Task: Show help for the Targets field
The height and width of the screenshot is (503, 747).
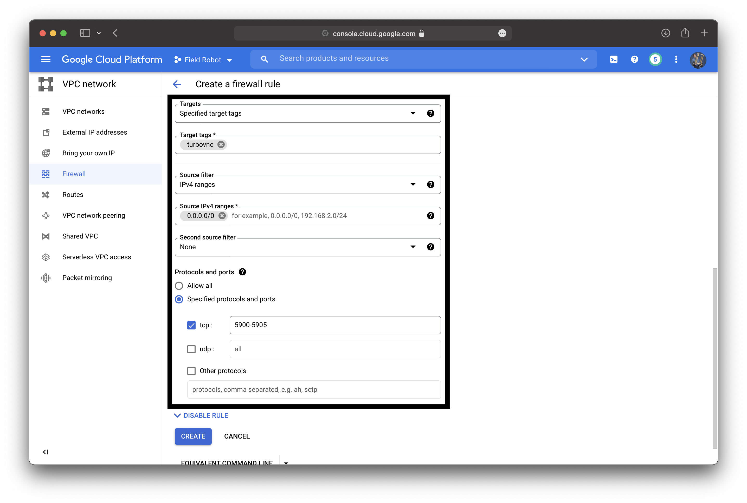Action: click(430, 113)
